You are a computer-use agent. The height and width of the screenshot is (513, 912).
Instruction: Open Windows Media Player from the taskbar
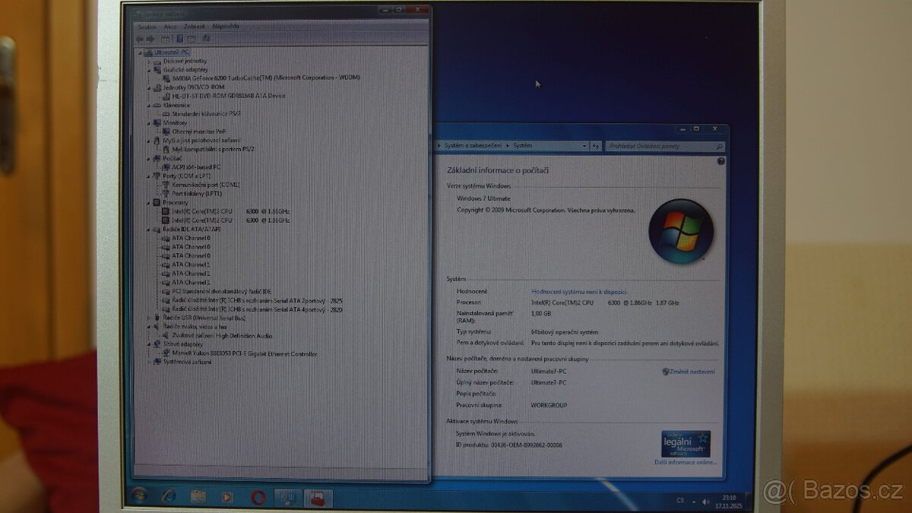(226, 498)
